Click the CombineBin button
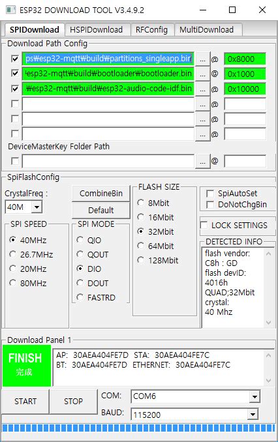Image resolution: width=278 pixels, height=442 pixels. pos(101,194)
